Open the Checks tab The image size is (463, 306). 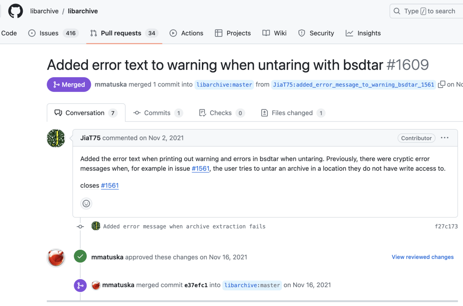click(x=222, y=113)
